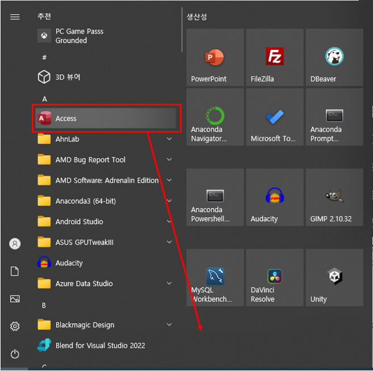Image resolution: width=373 pixels, height=371 pixels.
Task: Open the Anaconda Powershell tile
Action: 215,197
